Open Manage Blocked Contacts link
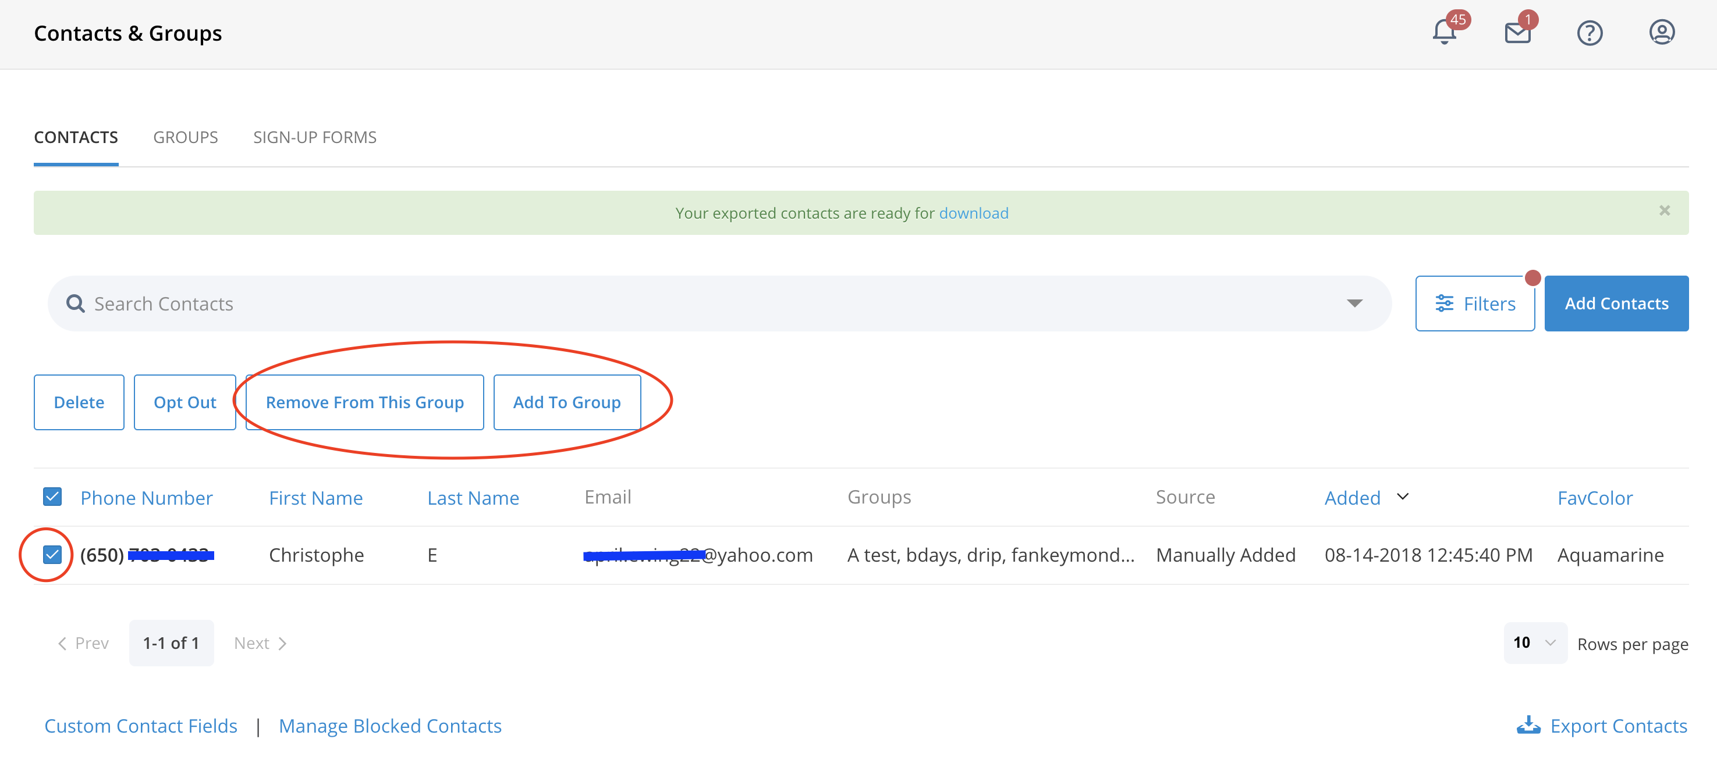The height and width of the screenshot is (771, 1717). 390,726
